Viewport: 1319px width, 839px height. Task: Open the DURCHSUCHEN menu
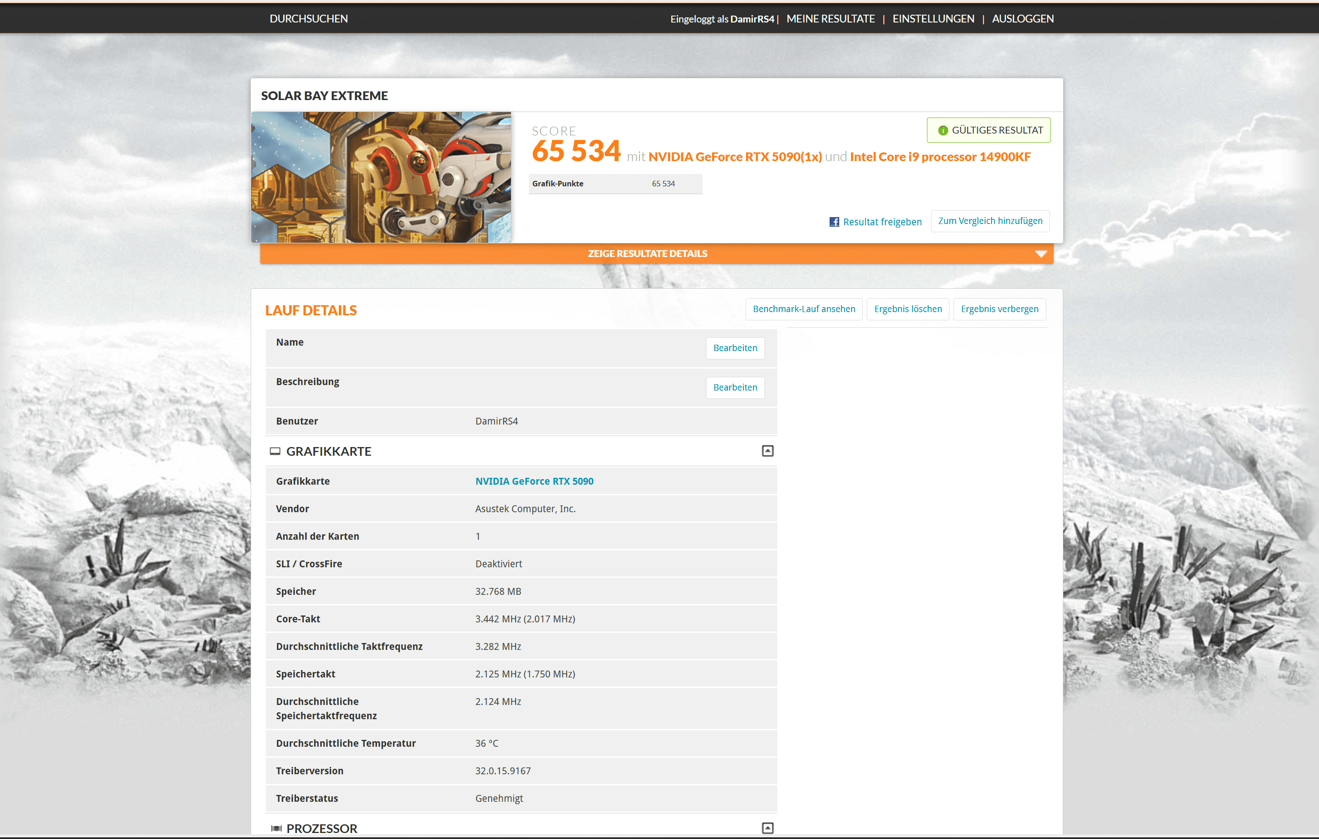pos(309,18)
